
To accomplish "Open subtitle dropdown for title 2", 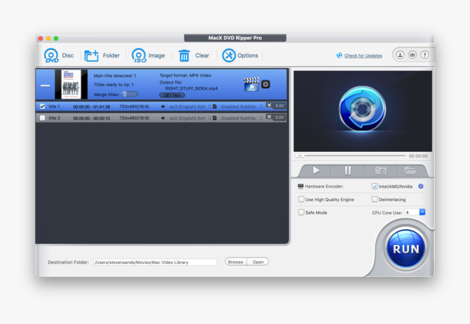I will 242,118.
